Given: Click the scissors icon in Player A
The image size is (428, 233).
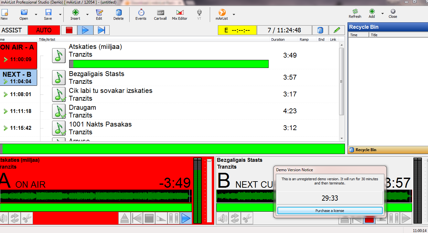Looking at the screenshot, I should 27,218.
